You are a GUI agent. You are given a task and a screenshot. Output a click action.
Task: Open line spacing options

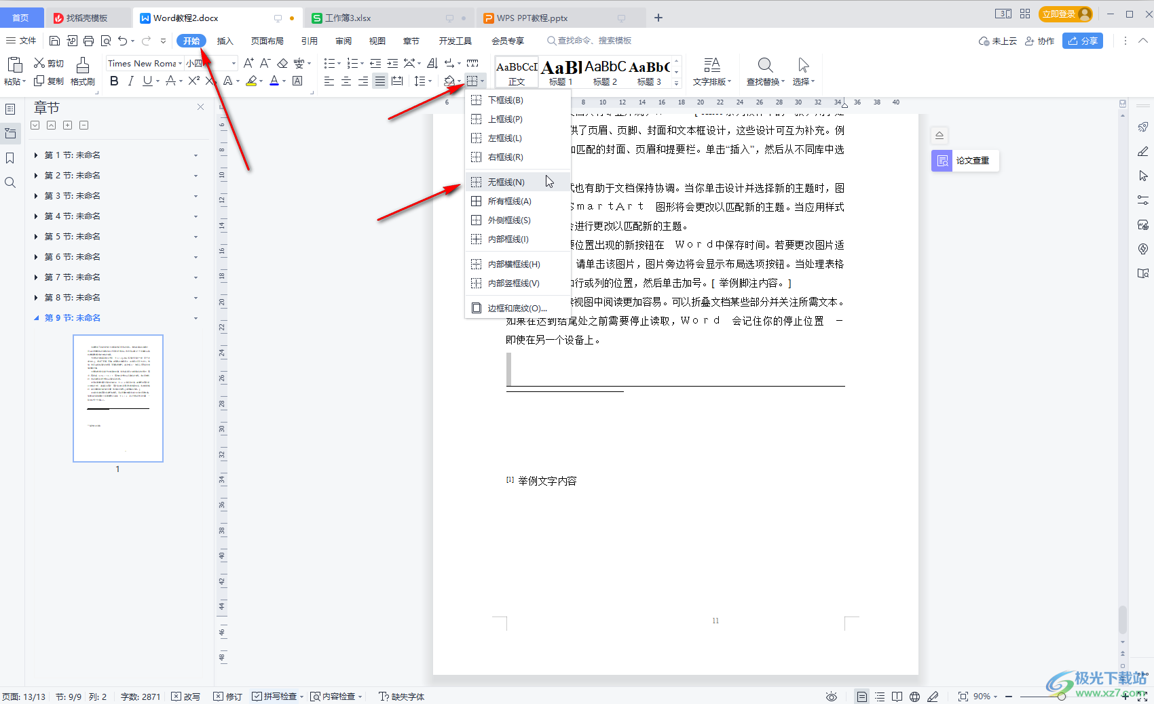(420, 81)
